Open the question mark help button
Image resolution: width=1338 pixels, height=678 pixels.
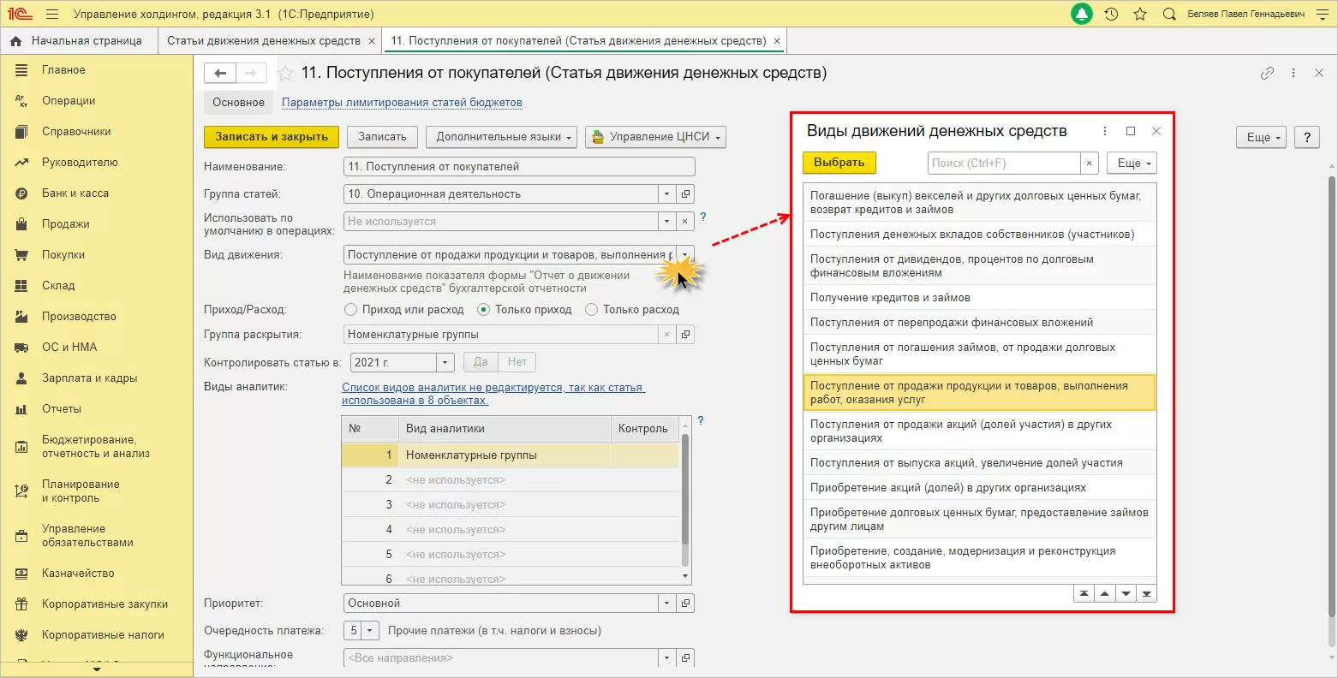point(1306,137)
